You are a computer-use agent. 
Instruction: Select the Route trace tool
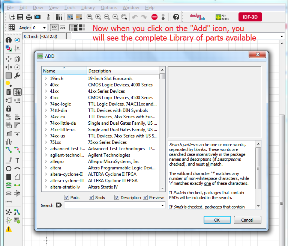[9, 150]
